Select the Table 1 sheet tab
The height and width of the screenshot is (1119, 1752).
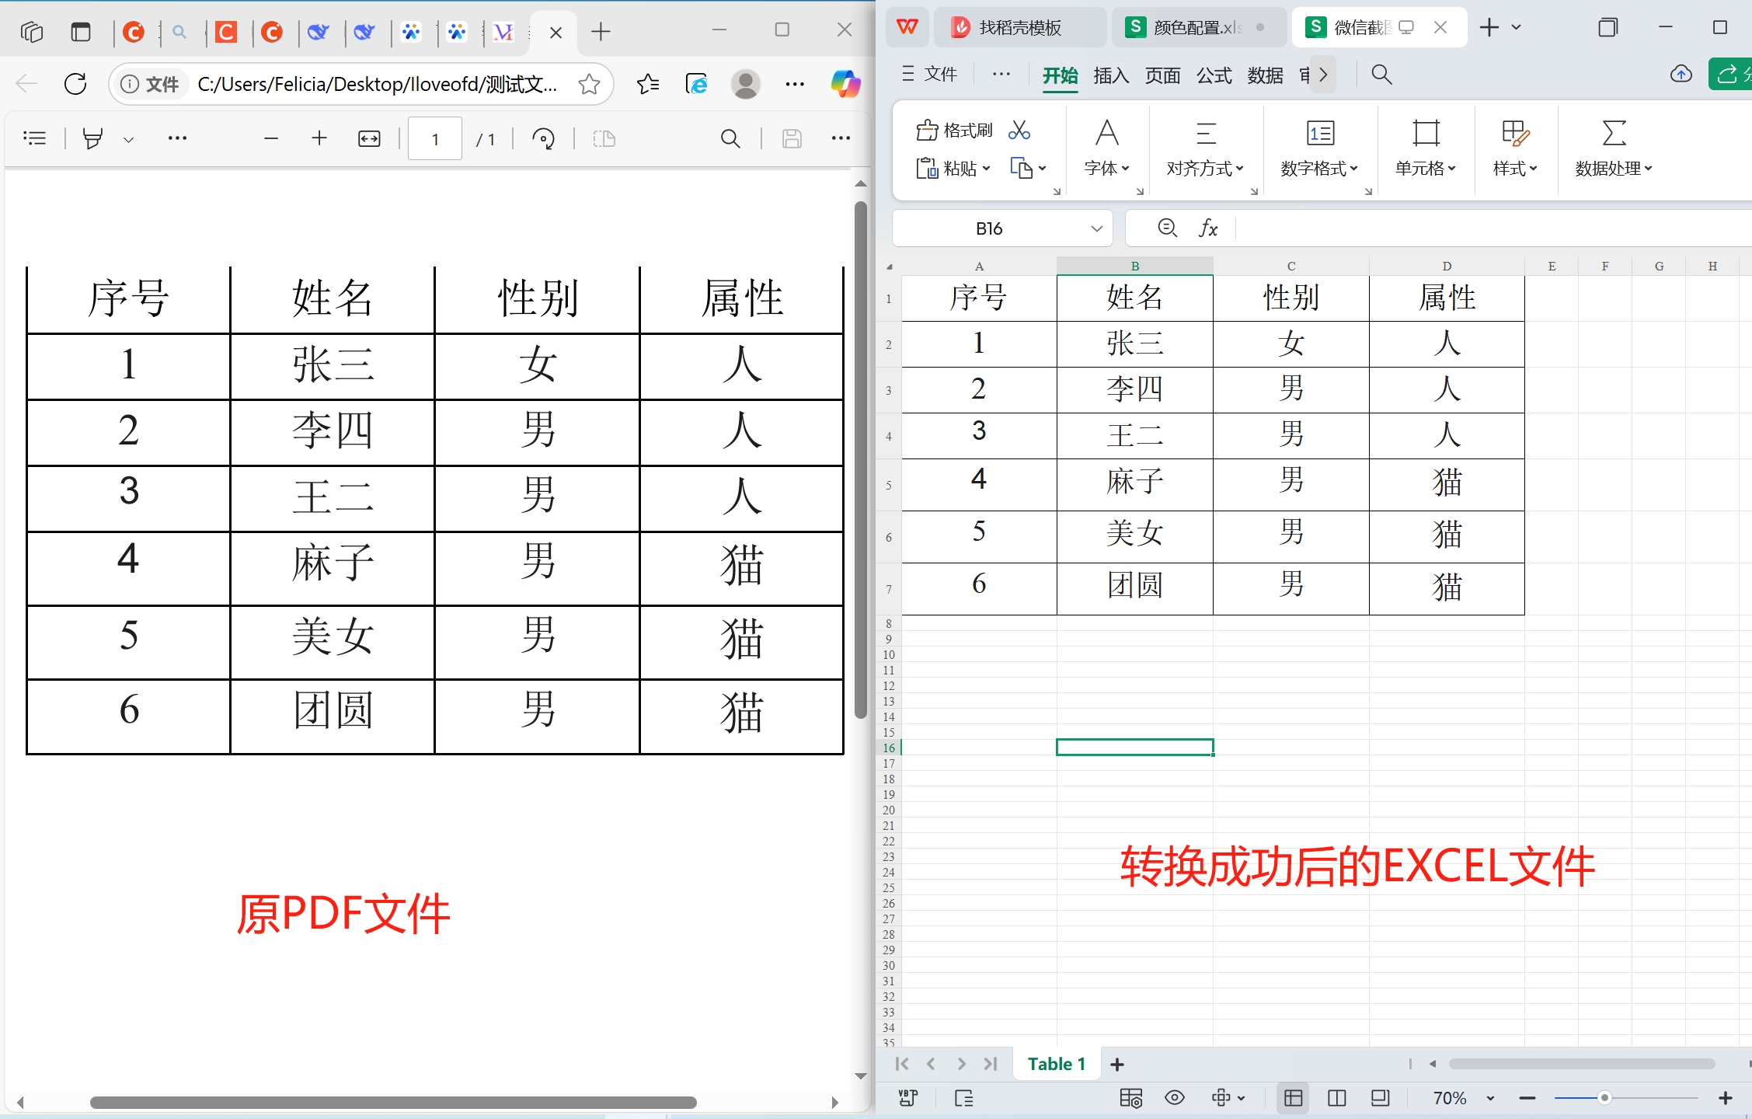tap(1056, 1064)
